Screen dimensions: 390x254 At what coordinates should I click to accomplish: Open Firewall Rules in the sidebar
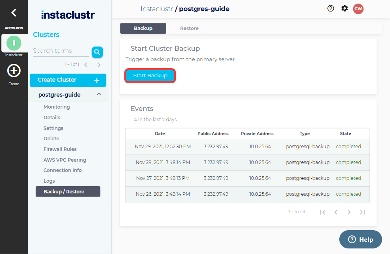pos(60,149)
